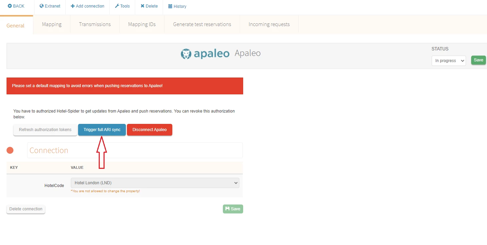Image resolution: width=487 pixels, height=245 pixels.
Task: Click the Delete connection button
Action: [x=26, y=209]
